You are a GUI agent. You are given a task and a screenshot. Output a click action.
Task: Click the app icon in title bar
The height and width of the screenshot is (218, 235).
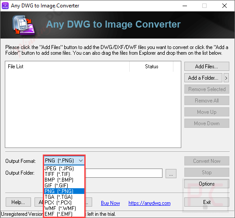pyautogui.click(x=5, y=6)
